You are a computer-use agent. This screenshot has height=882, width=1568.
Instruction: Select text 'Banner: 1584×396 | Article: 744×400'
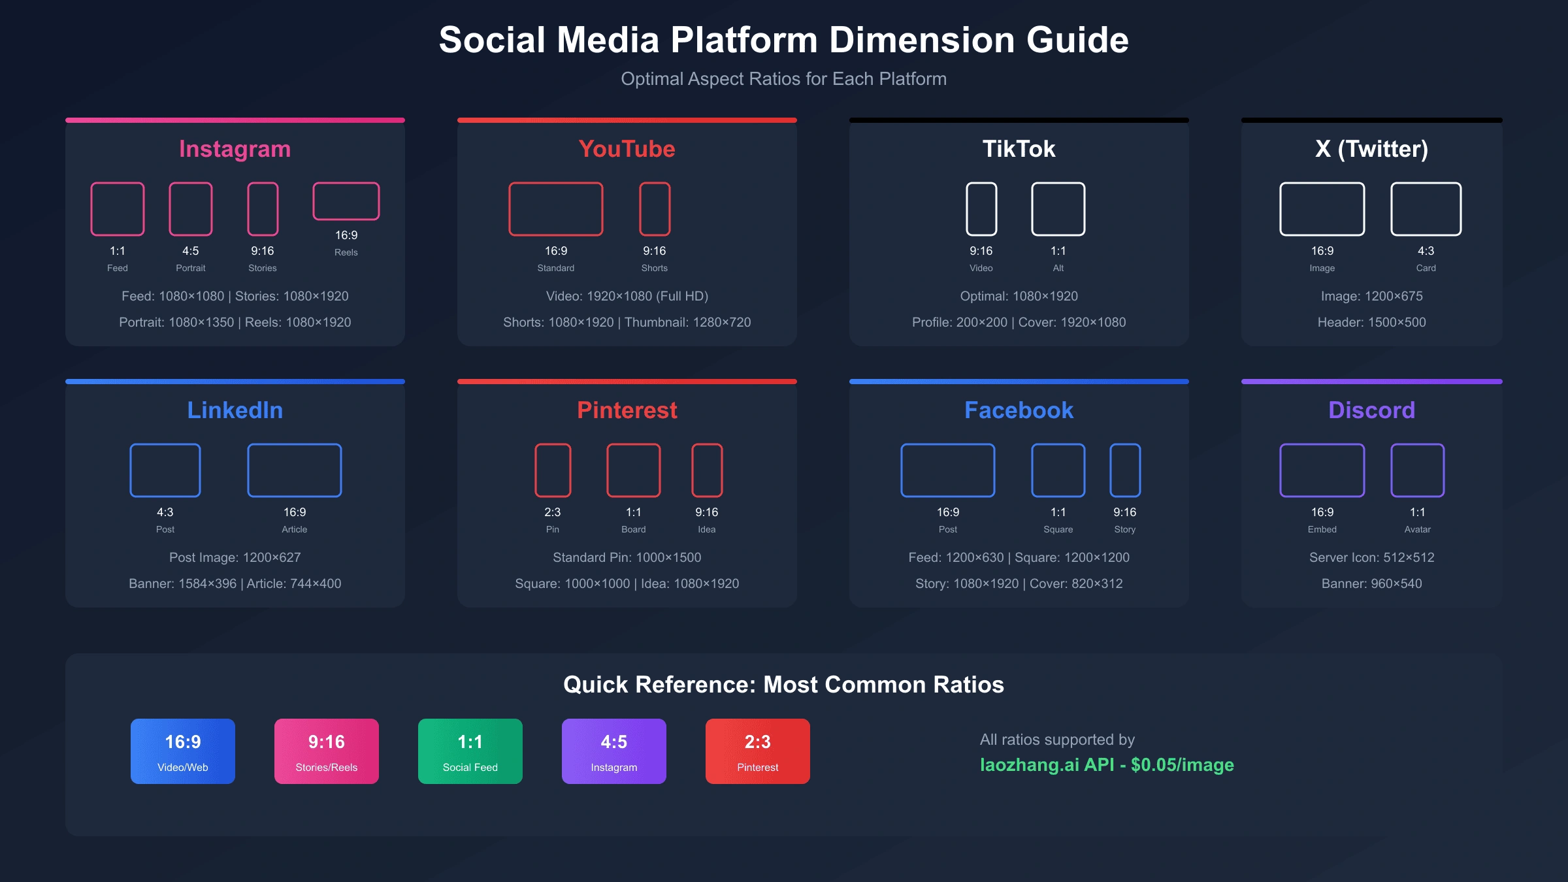(235, 583)
